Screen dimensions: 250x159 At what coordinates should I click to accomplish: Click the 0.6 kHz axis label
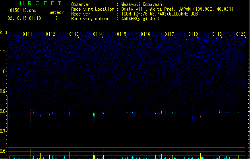3,151
